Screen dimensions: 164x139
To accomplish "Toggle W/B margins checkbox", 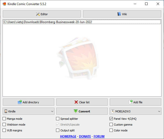I will [4, 130].
